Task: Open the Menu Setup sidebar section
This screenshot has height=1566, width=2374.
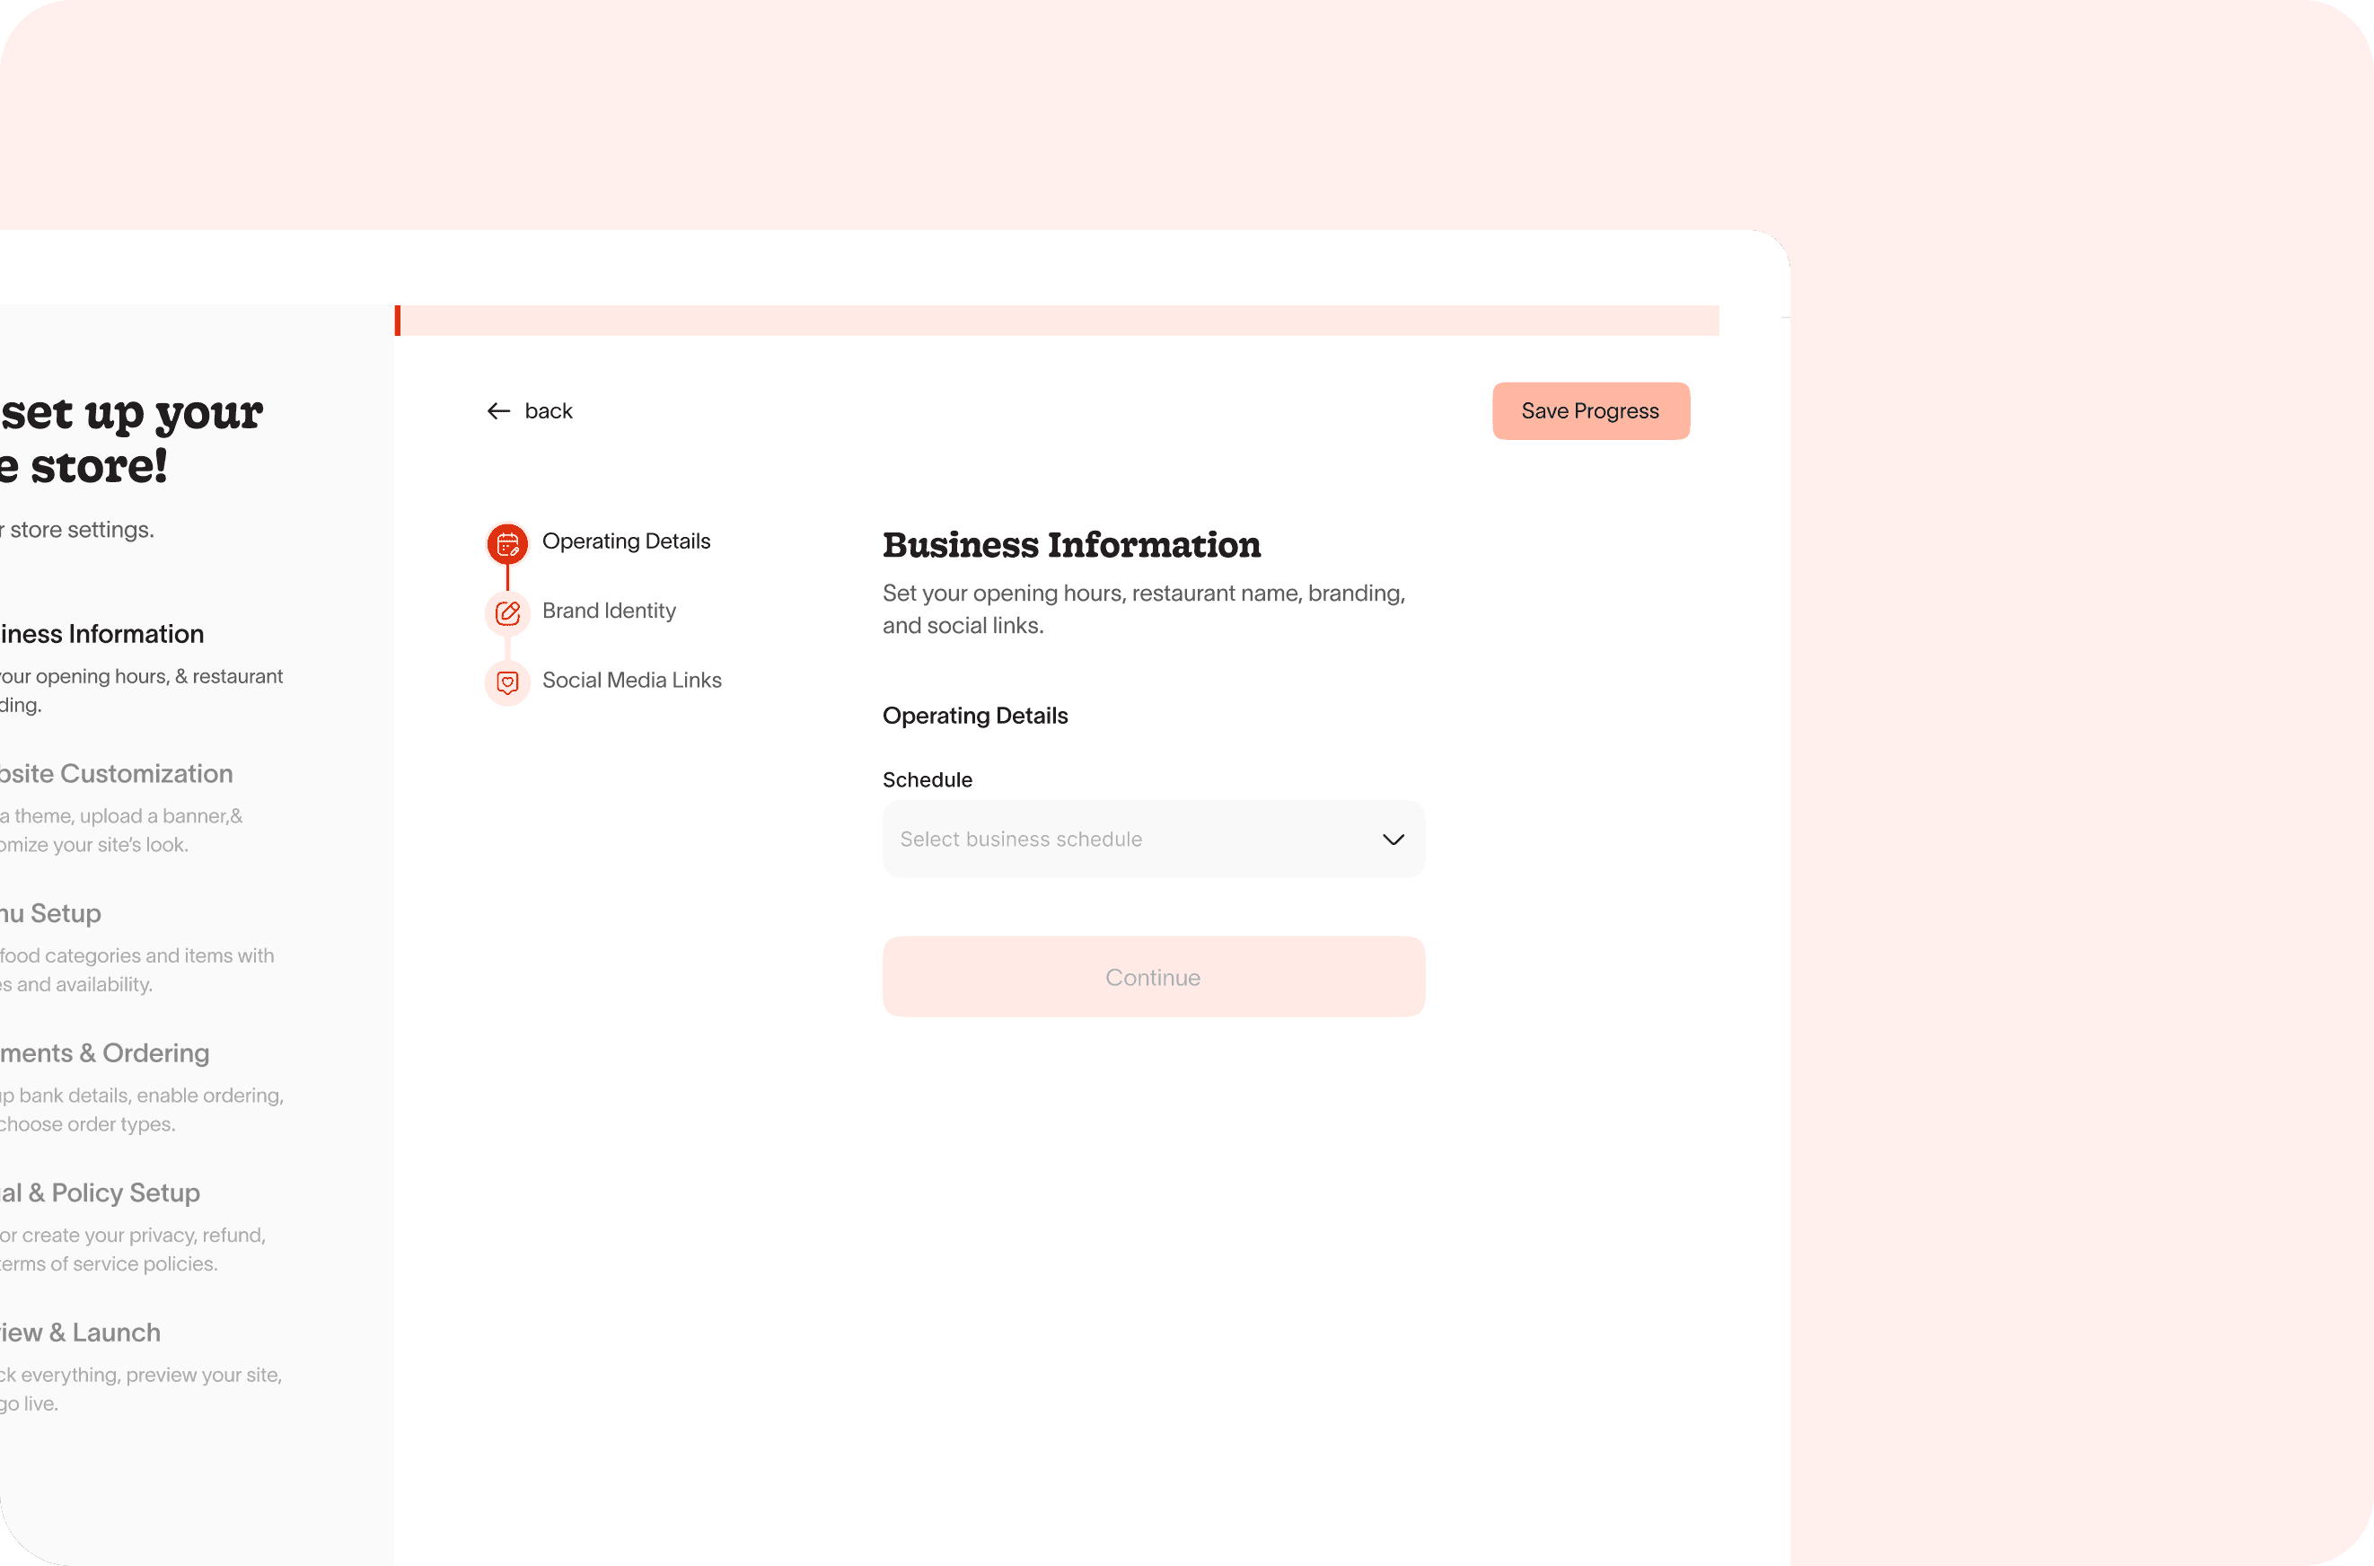Action: point(50,914)
